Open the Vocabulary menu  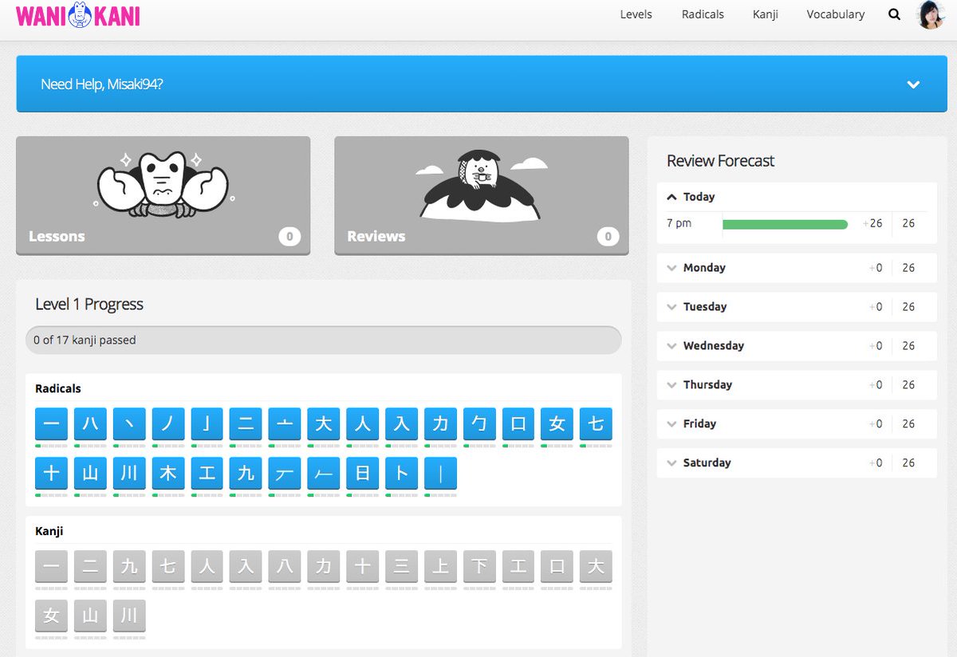tap(835, 14)
